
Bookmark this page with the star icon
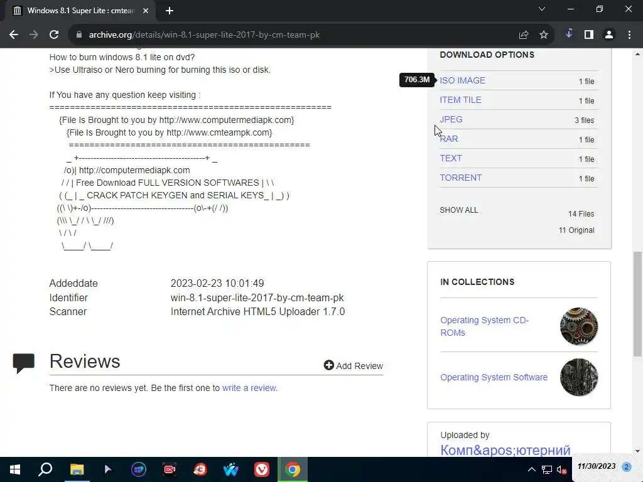[x=544, y=35]
